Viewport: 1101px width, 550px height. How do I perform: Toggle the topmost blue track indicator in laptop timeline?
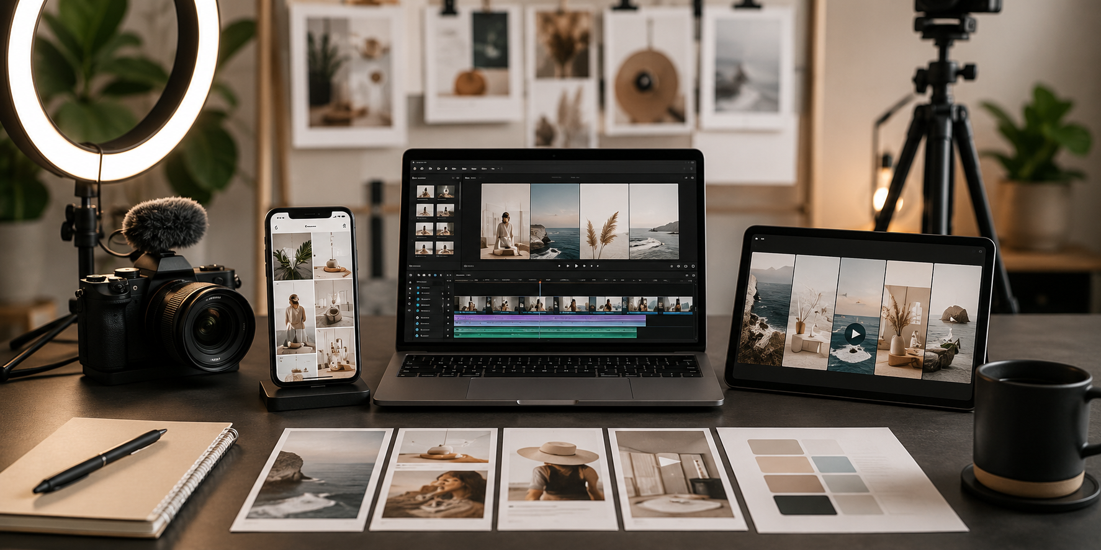pos(417,288)
